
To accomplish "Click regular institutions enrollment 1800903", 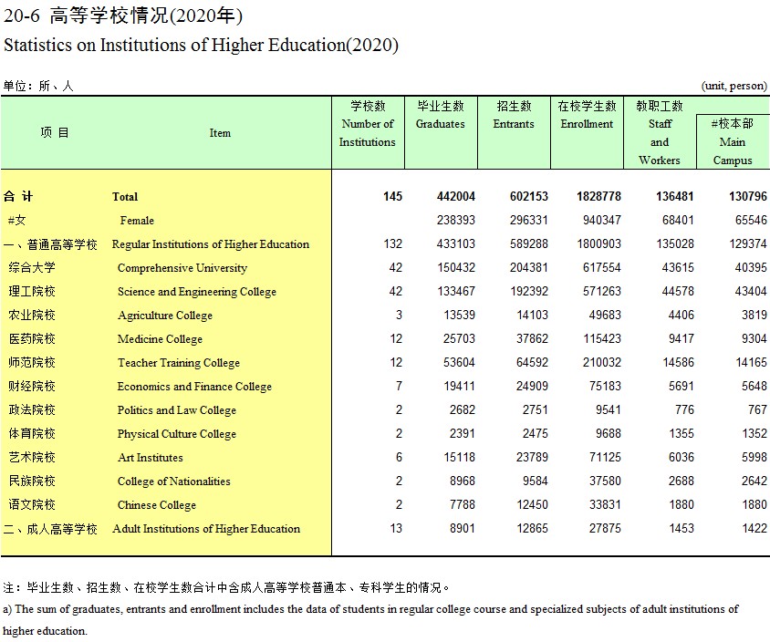I will [598, 243].
